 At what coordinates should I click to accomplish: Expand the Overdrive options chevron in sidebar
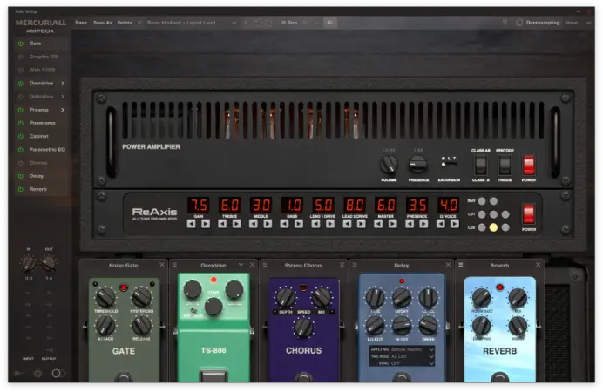tap(64, 83)
